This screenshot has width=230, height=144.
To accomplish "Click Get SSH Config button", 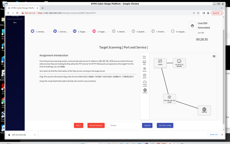I will click(165, 125).
